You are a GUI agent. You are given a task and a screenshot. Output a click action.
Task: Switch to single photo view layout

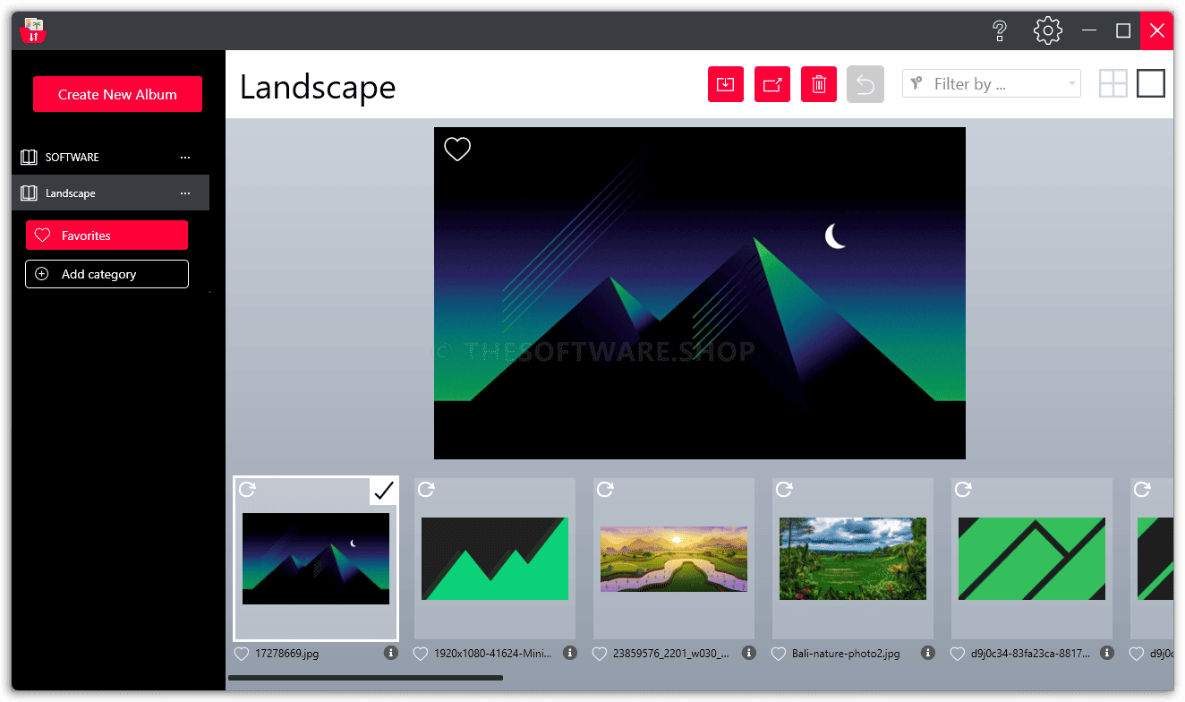1151,83
